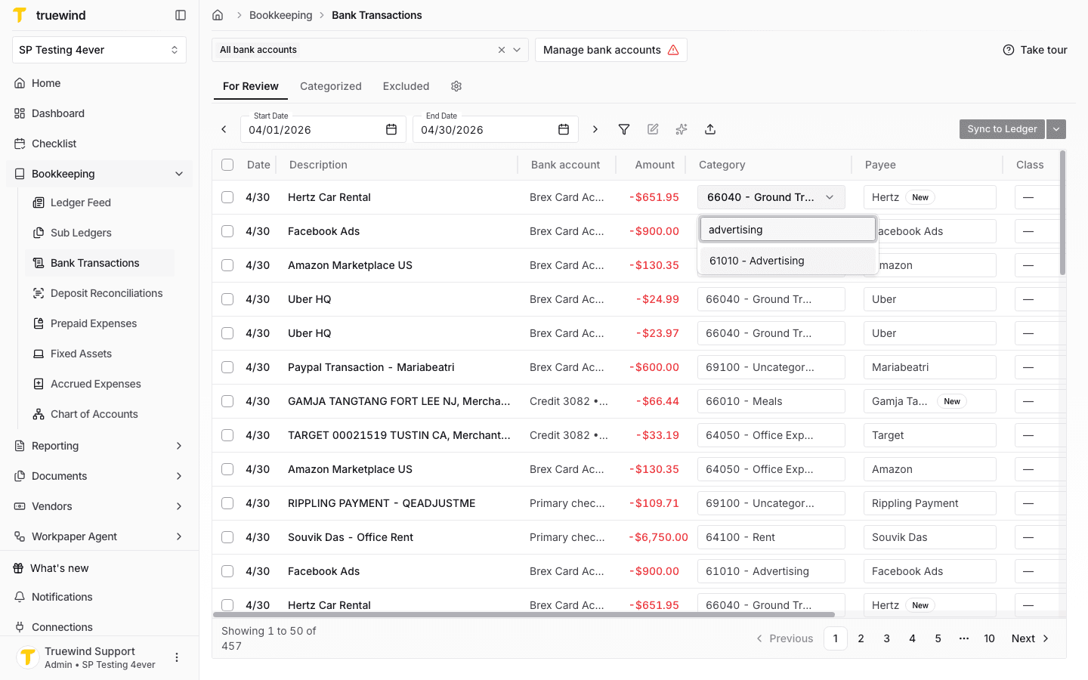Image resolution: width=1088 pixels, height=680 pixels.
Task: Check the RIPPLING PAYMENT row checkbox
Action: [x=227, y=503]
